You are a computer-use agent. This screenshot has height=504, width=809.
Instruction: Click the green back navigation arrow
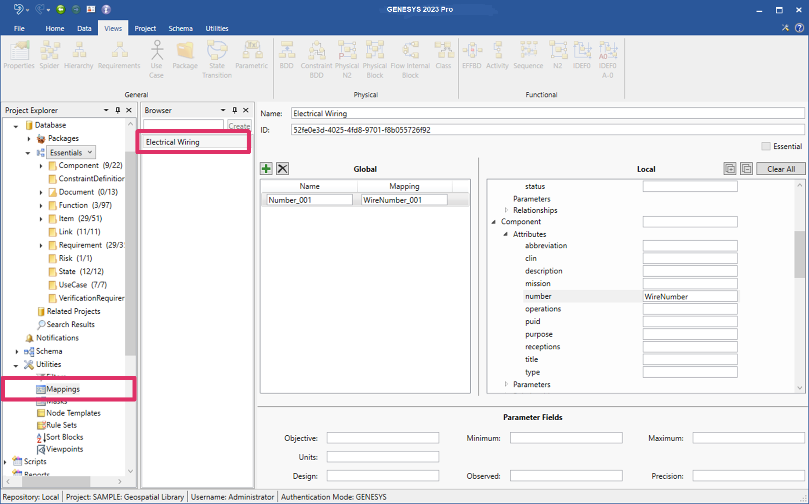point(61,9)
